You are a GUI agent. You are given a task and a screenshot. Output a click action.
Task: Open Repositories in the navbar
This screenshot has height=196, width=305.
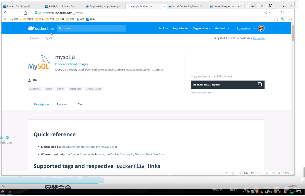[x=181, y=28]
